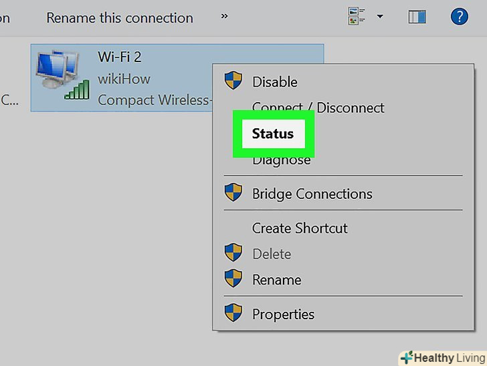Open Properties from the context menu
Screen dimensions: 487x366
(x=283, y=314)
